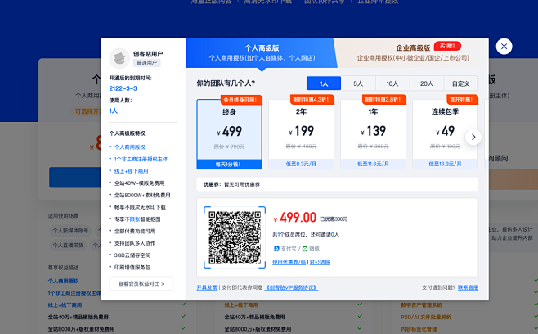Click the 首开特惠! badge
The image size is (538, 334).
(x=462, y=99)
